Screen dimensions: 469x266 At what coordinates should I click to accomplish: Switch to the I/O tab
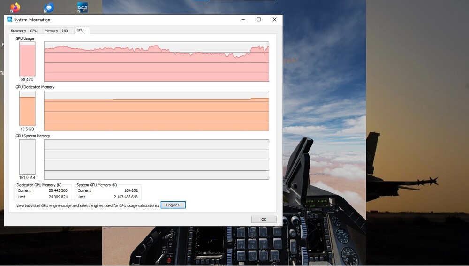[65, 31]
